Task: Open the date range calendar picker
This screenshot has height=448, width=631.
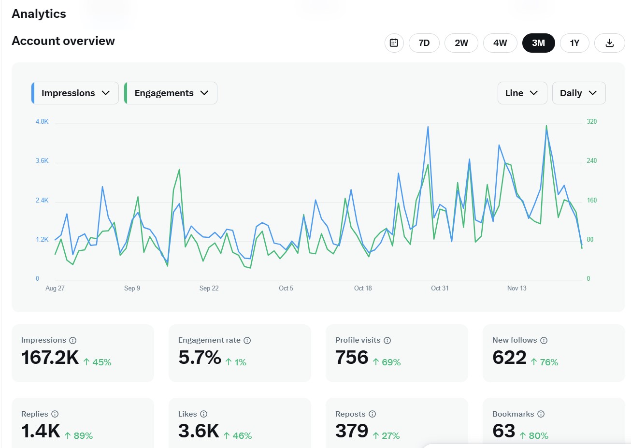Action: pos(394,43)
